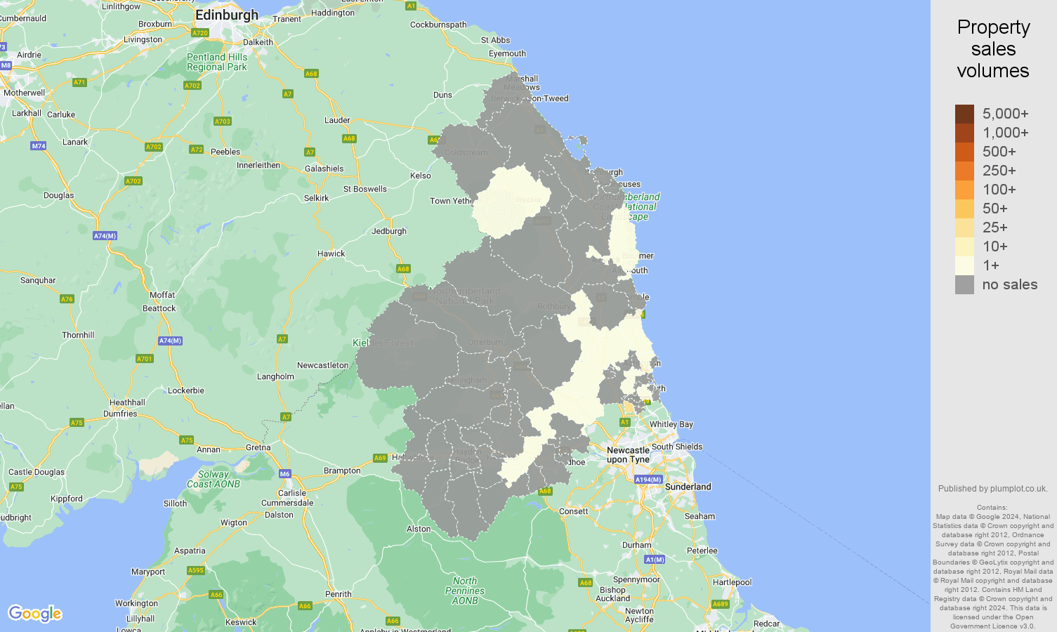This screenshot has width=1057, height=632.
Task: Click the Property sales volumes title
Action: click(993, 49)
